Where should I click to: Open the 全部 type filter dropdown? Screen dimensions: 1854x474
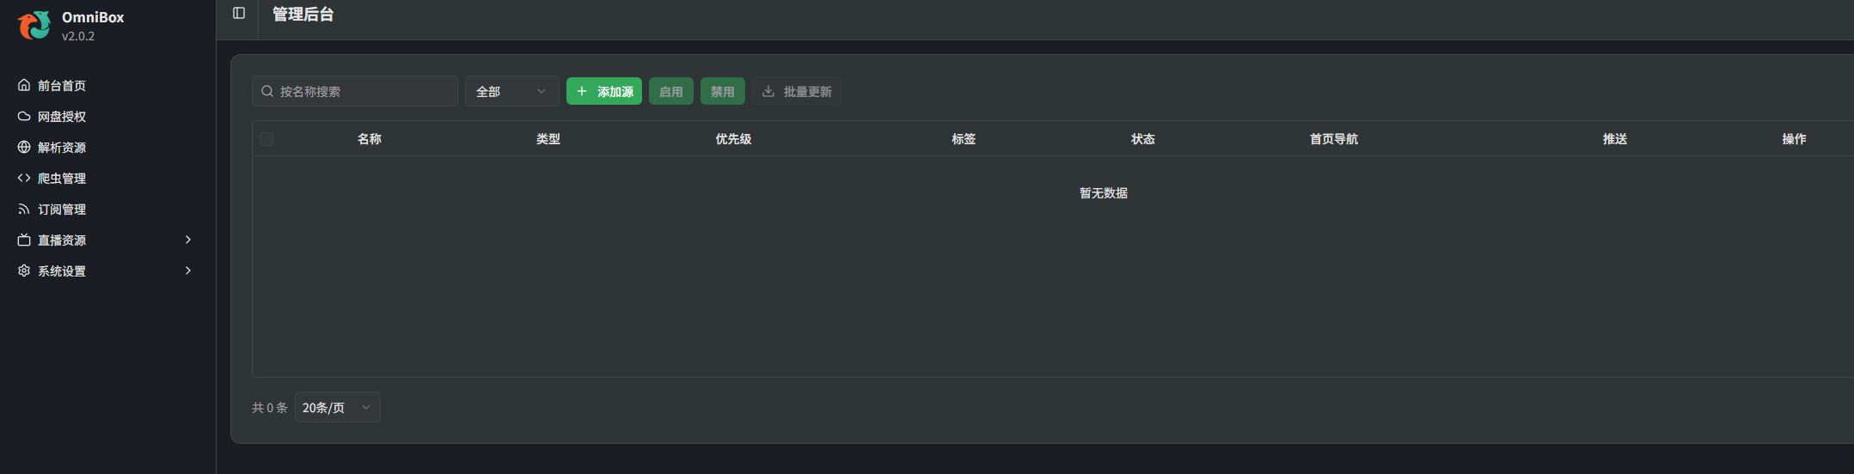pyautogui.click(x=511, y=91)
